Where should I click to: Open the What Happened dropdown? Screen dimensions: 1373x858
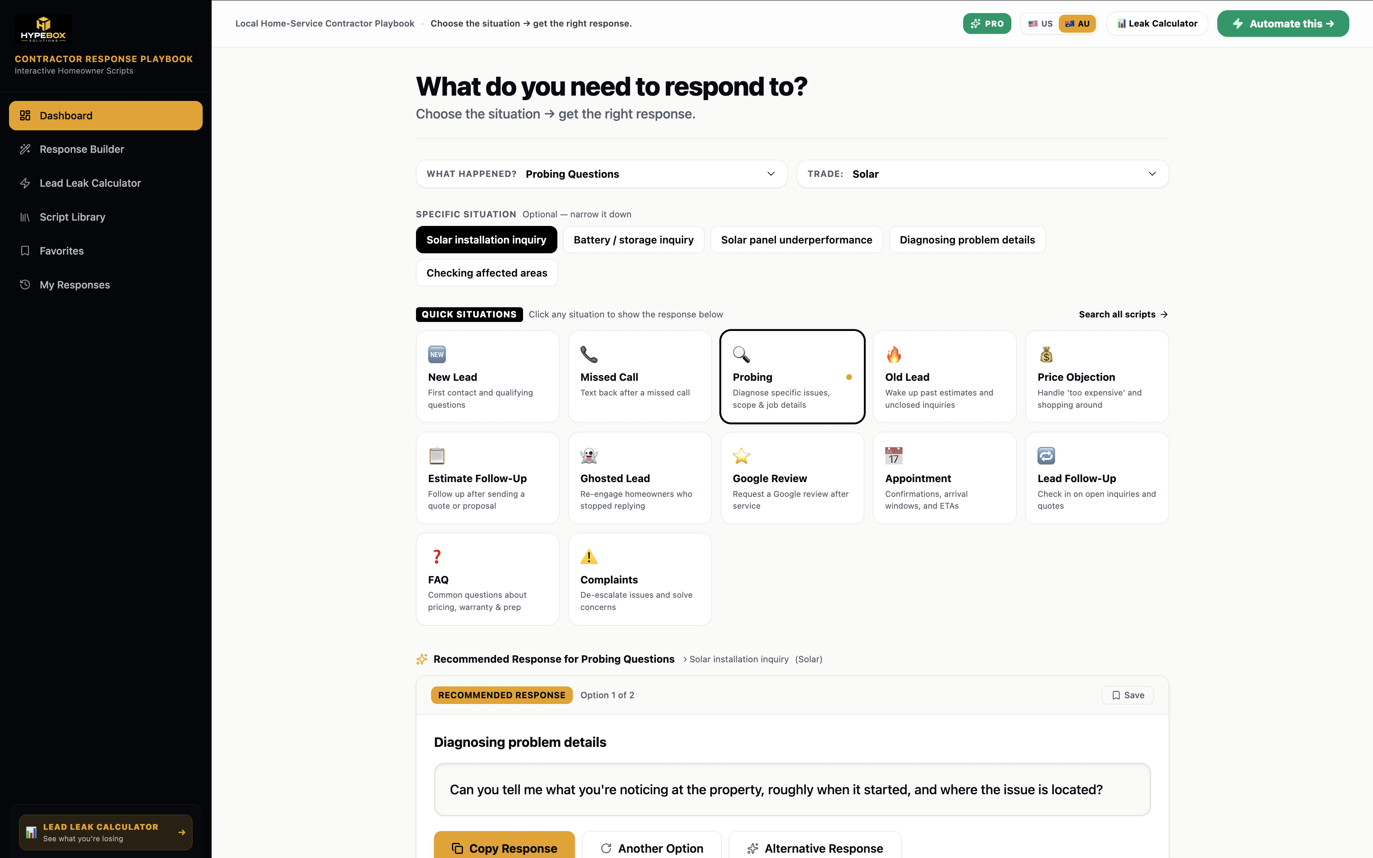coord(602,174)
